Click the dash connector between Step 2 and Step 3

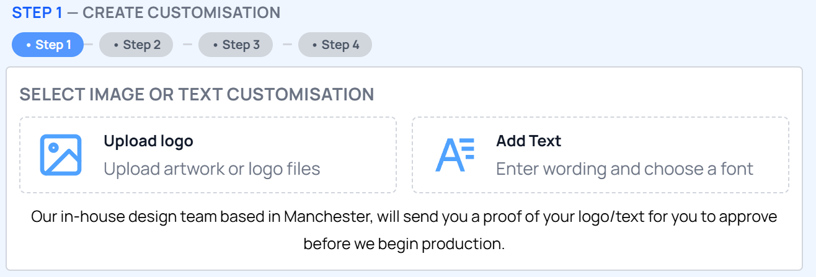click(187, 45)
